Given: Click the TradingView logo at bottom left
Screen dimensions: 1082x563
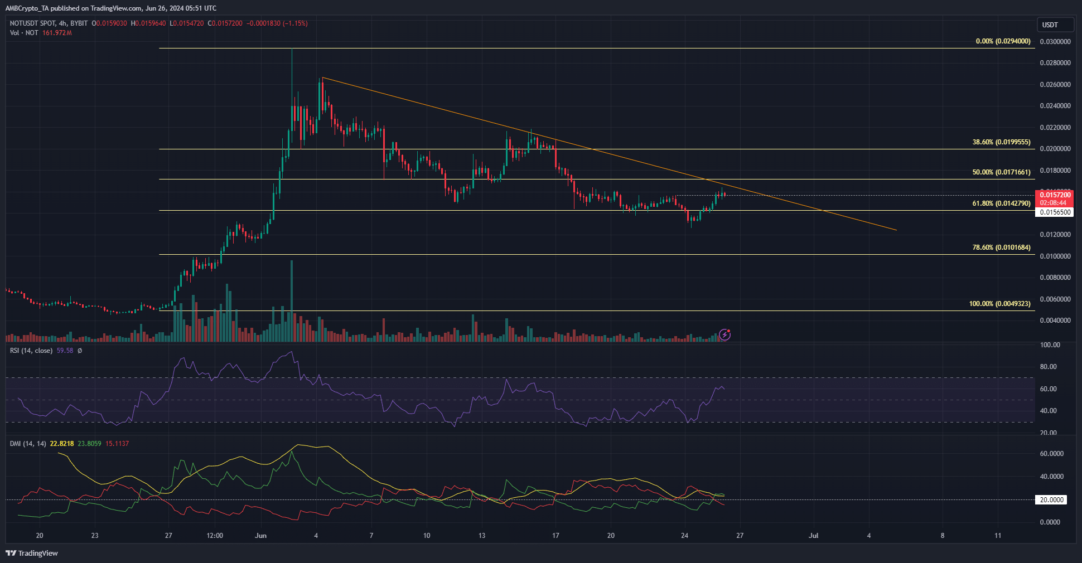Looking at the screenshot, I should pyautogui.click(x=32, y=553).
